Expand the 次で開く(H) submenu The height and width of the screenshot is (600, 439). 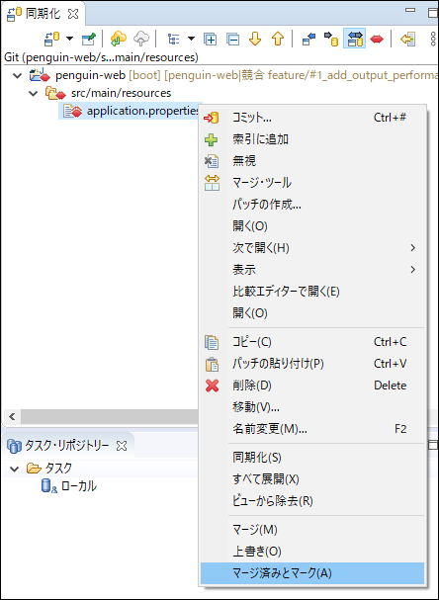pyautogui.click(x=311, y=248)
